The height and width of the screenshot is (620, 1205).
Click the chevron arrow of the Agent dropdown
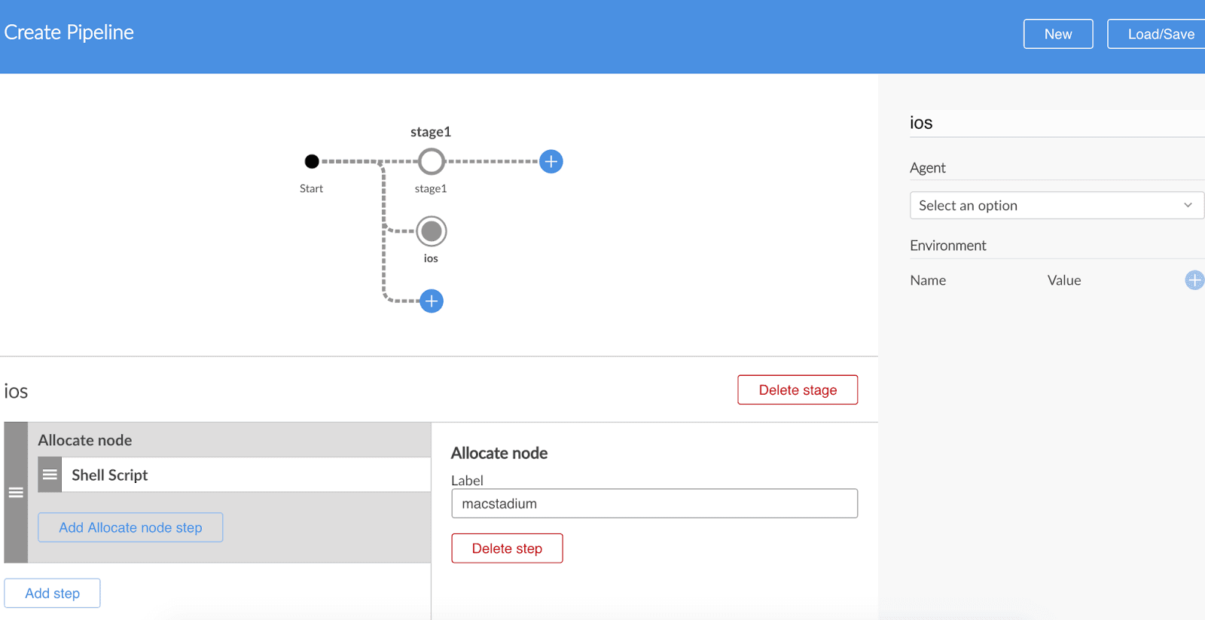point(1188,206)
